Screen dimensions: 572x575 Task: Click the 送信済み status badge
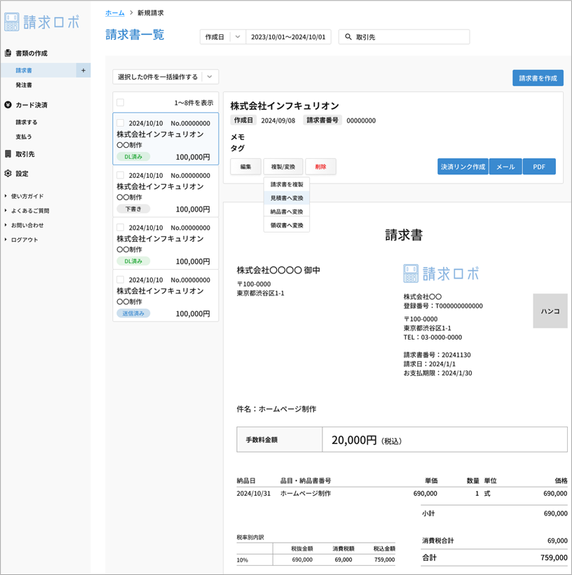point(133,313)
